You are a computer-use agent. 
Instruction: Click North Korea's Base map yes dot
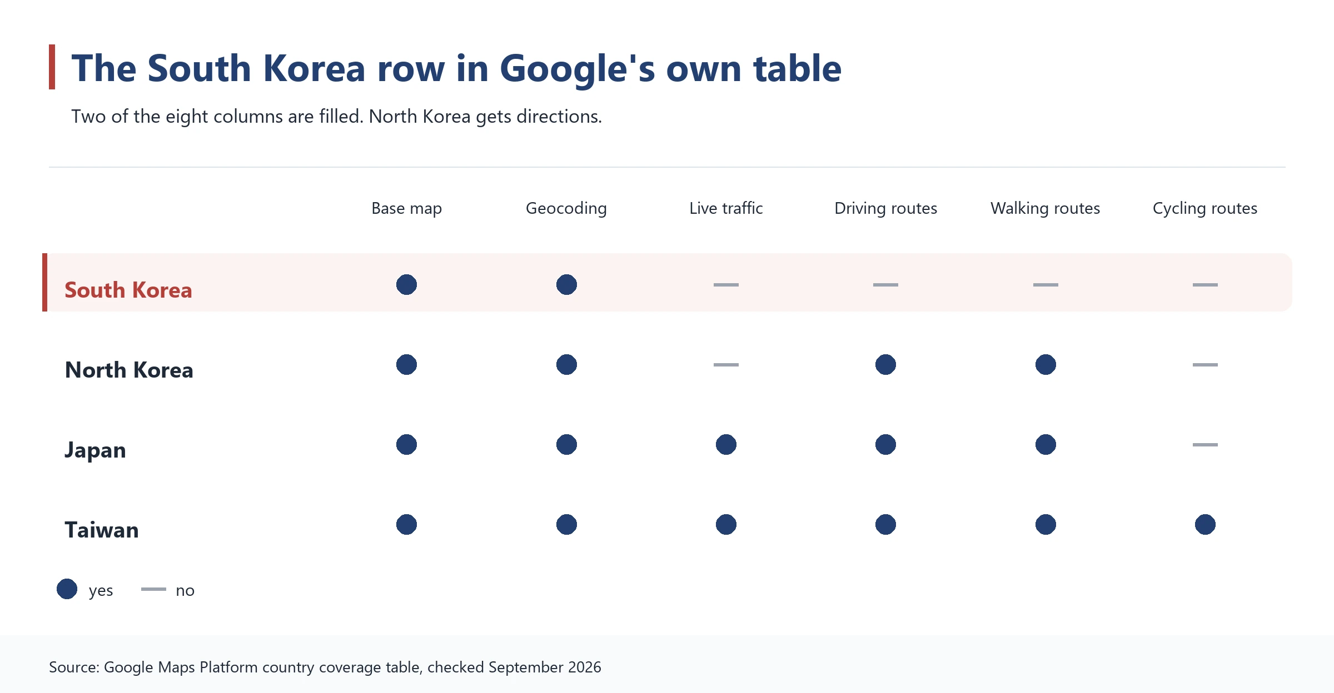point(406,365)
